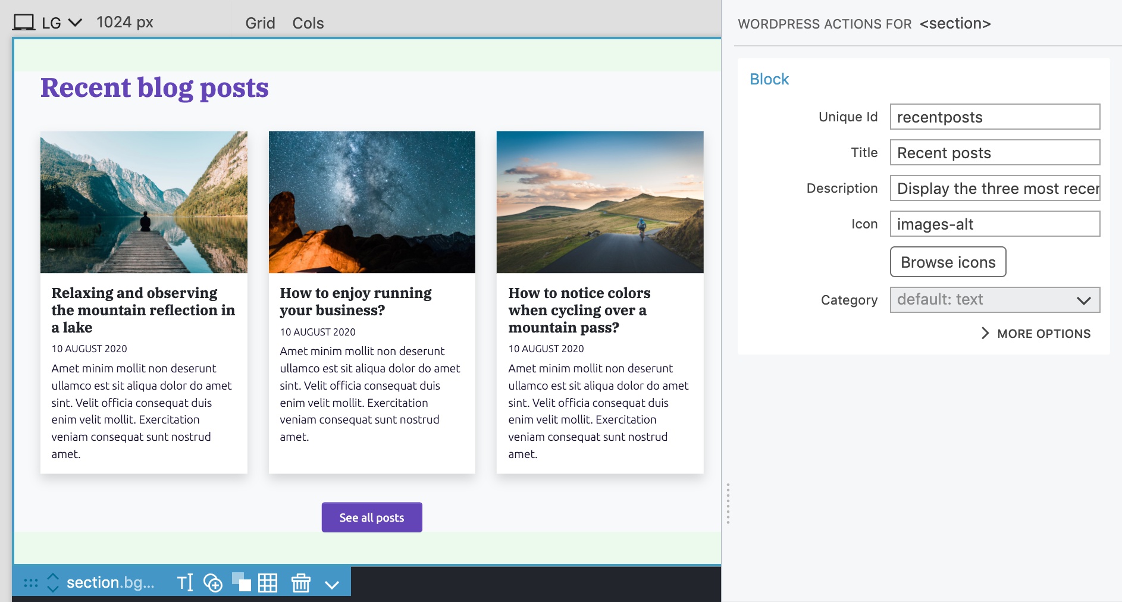
Task: Click the vertical dotted panel resize handle
Action: pyautogui.click(x=728, y=503)
